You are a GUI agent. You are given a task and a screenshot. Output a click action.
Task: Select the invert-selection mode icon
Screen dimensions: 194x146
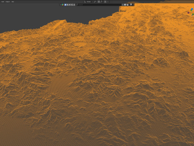click(72, 5)
